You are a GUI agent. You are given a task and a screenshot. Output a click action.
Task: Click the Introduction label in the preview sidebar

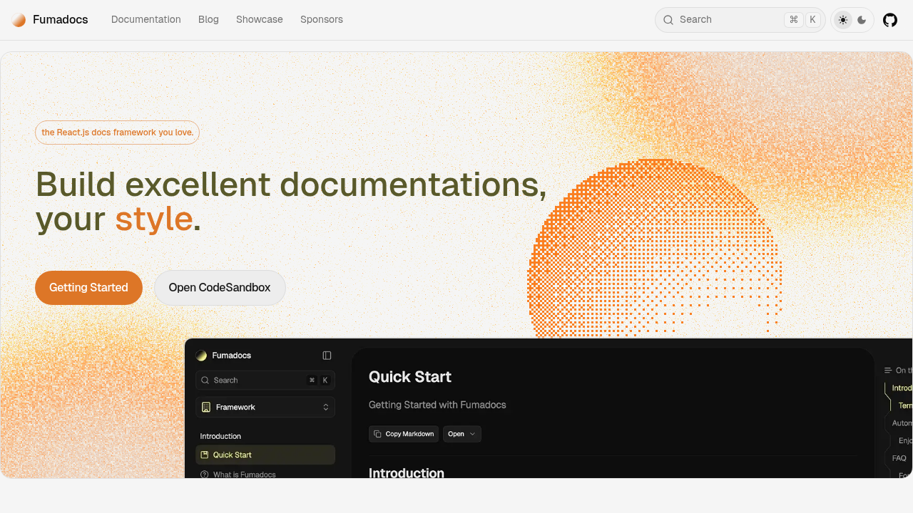click(220, 436)
